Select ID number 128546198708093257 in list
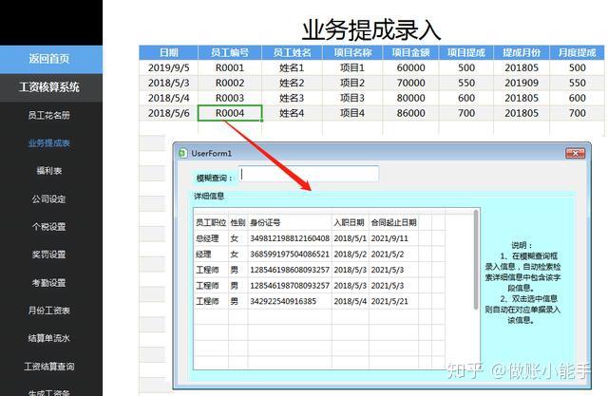The width and height of the screenshot is (608, 396). coord(290,286)
